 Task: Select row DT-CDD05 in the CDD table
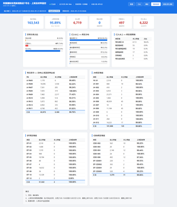click(x=122, y=171)
